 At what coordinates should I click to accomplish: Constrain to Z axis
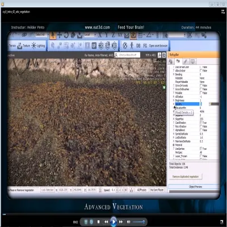[x=113, y=35]
